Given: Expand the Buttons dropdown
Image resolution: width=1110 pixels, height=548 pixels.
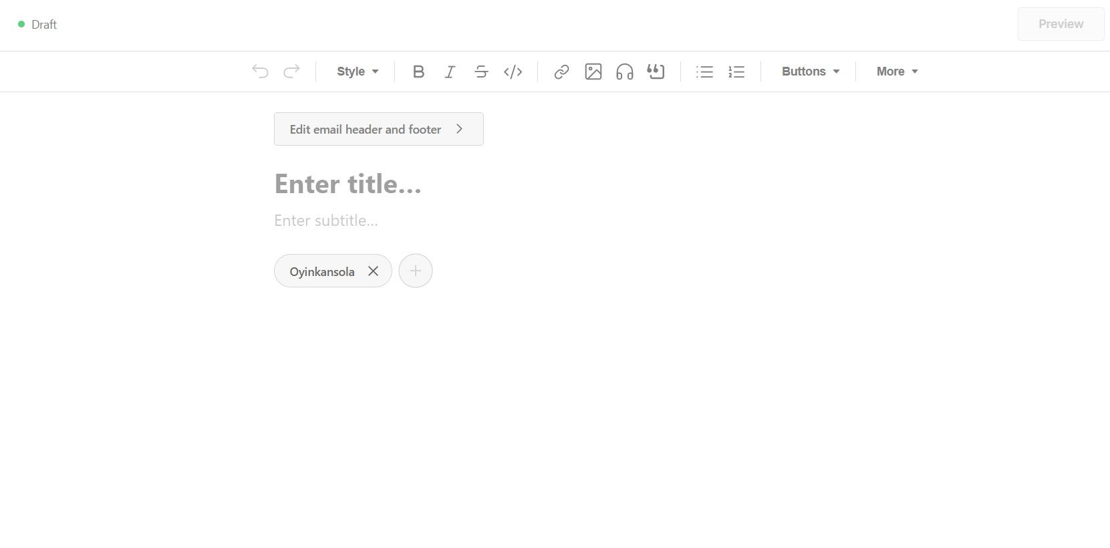Looking at the screenshot, I should coord(811,72).
